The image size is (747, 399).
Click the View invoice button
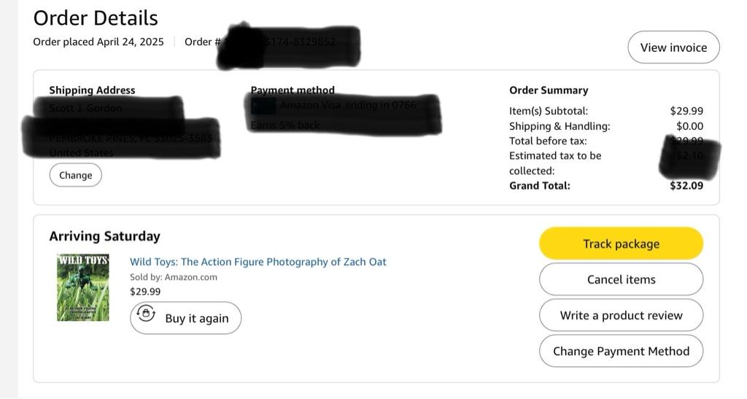[673, 47]
